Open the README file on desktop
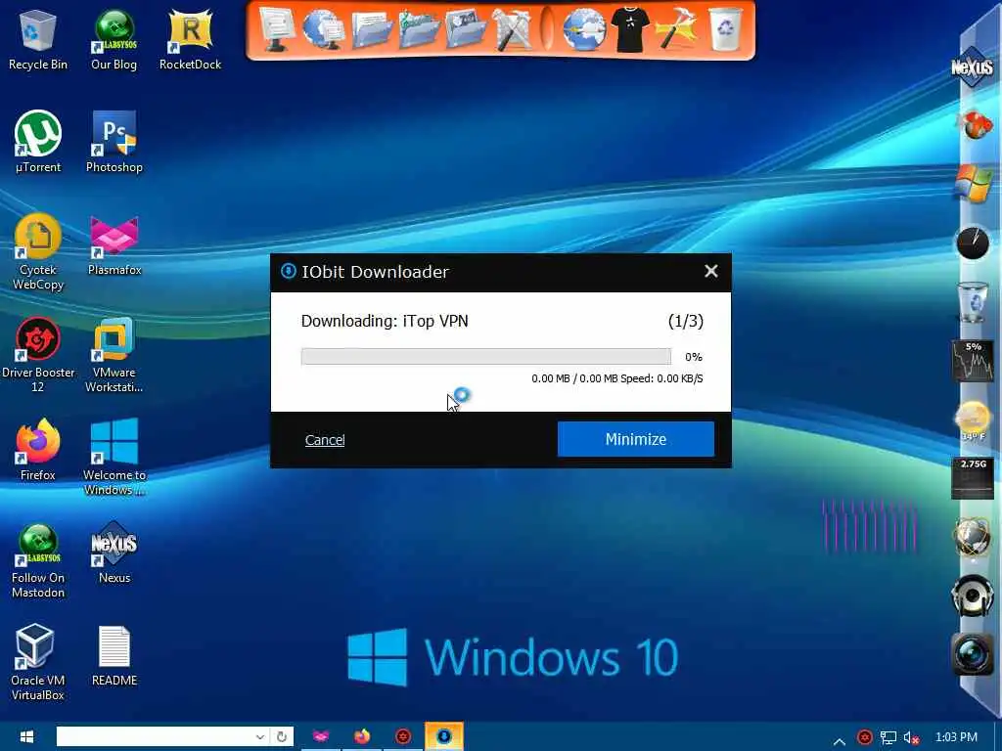 [x=114, y=656]
